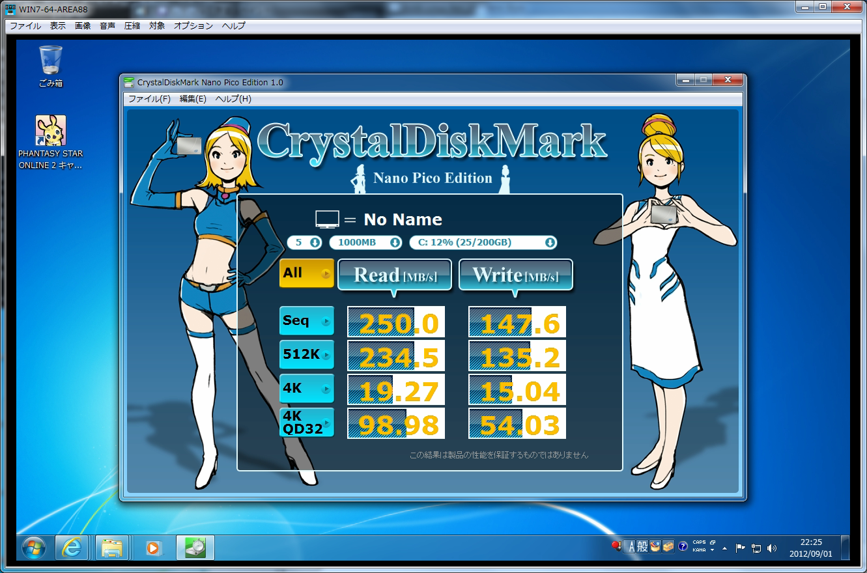The height and width of the screenshot is (573, 867).
Task: Click the 4K read result 19.27
Action: (x=396, y=389)
